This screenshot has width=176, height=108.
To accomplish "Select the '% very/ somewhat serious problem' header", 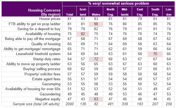I will (118, 3).
